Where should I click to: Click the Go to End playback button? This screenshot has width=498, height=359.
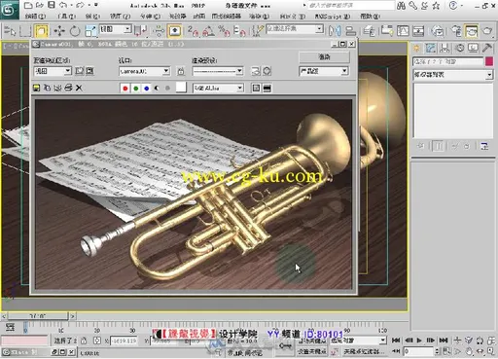click(444, 341)
